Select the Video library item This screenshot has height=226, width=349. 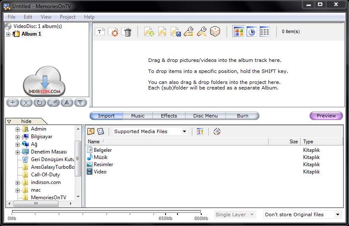(x=97, y=172)
